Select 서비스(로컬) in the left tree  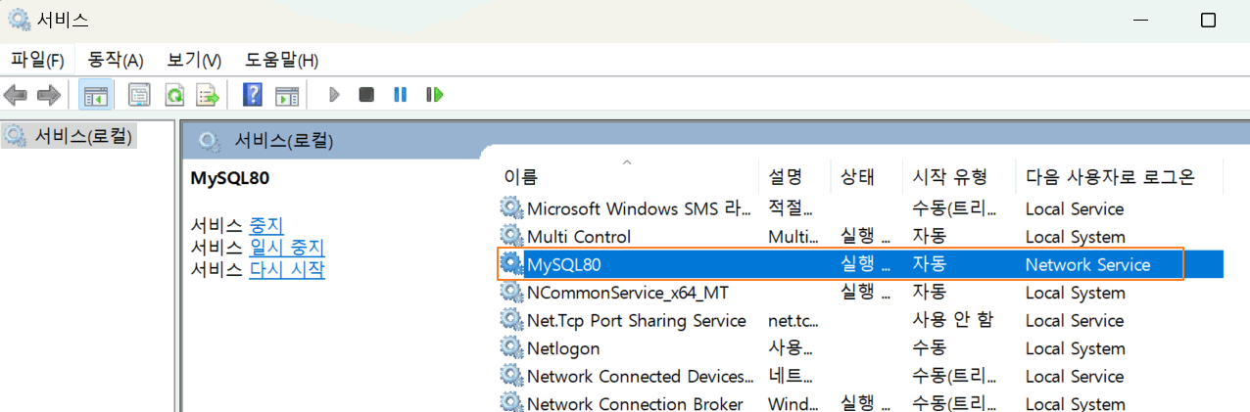82,135
